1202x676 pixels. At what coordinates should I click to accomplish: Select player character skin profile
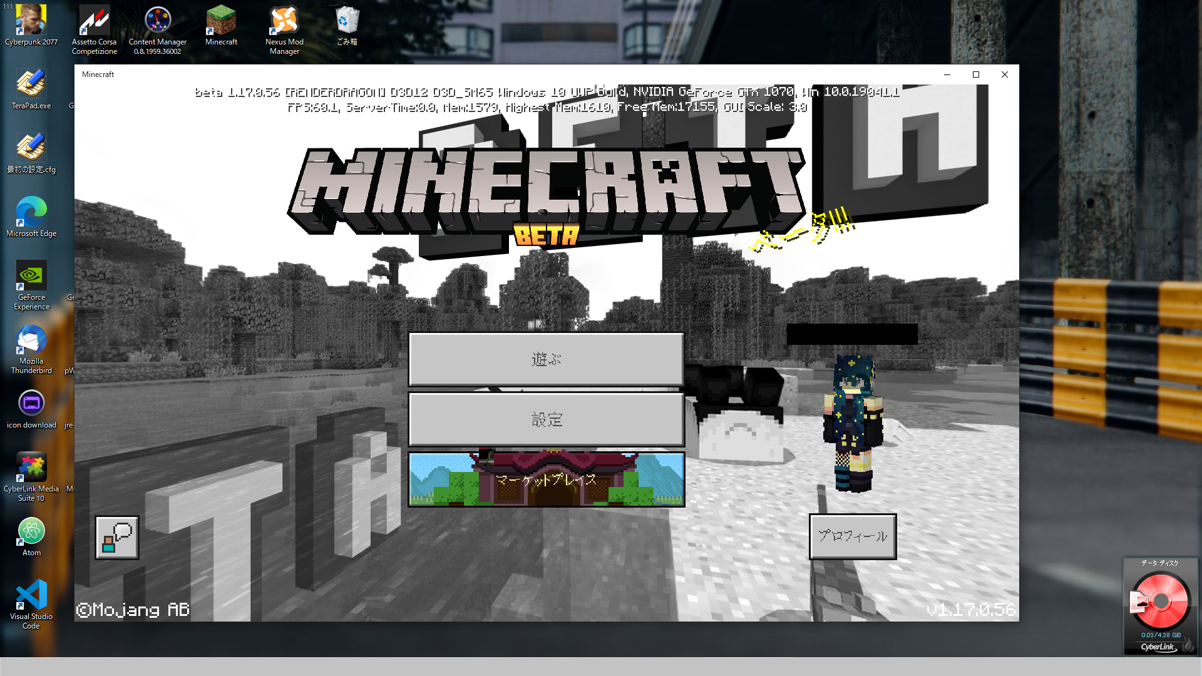(x=852, y=536)
